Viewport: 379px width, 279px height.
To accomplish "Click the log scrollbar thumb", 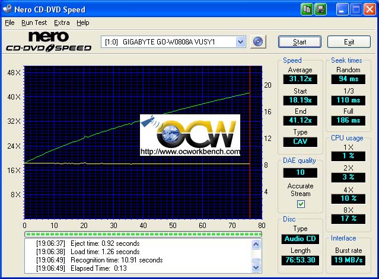I will [256, 259].
